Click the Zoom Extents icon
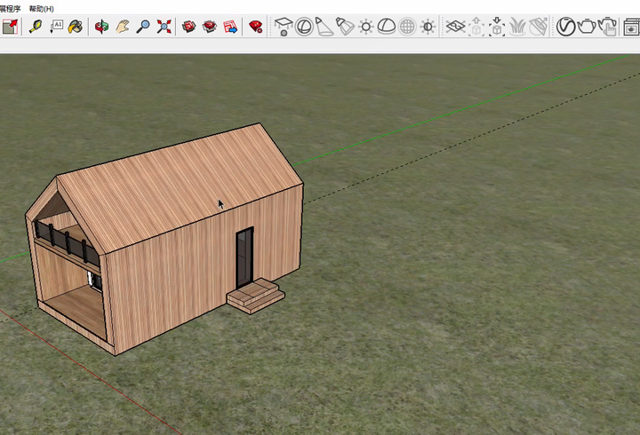640x435 pixels. 164,27
